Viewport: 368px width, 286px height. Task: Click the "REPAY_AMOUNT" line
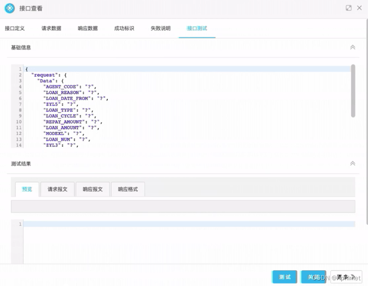pyautogui.click(x=73, y=122)
